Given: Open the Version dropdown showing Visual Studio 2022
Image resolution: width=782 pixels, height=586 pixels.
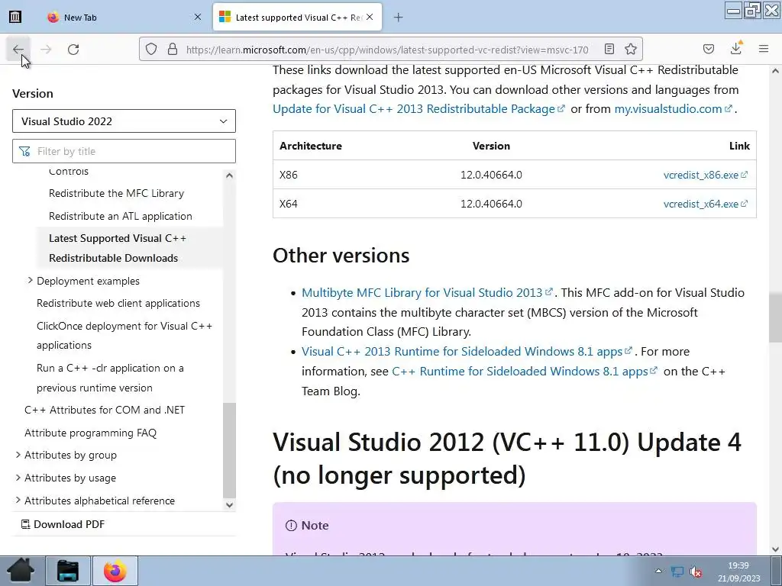Looking at the screenshot, I should 124,121.
